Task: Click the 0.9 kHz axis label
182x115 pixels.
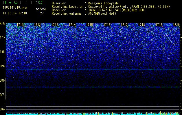Action: [x=2, y=66]
